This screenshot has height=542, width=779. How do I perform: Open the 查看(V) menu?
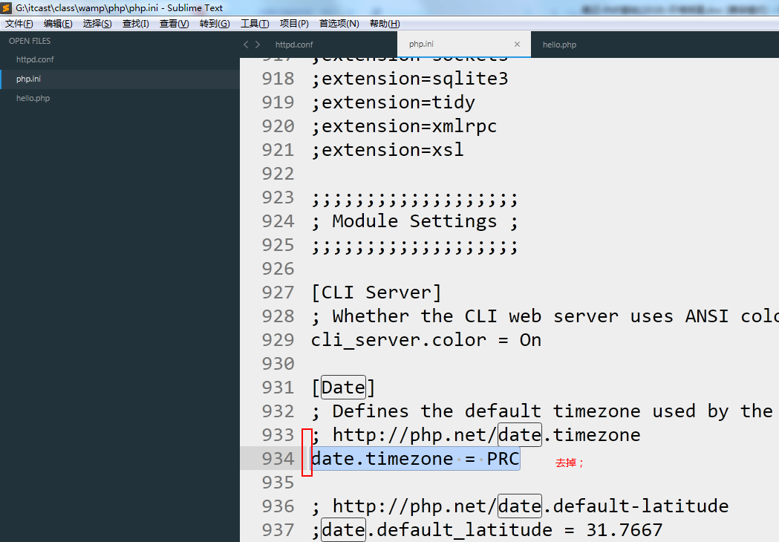[174, 24]
